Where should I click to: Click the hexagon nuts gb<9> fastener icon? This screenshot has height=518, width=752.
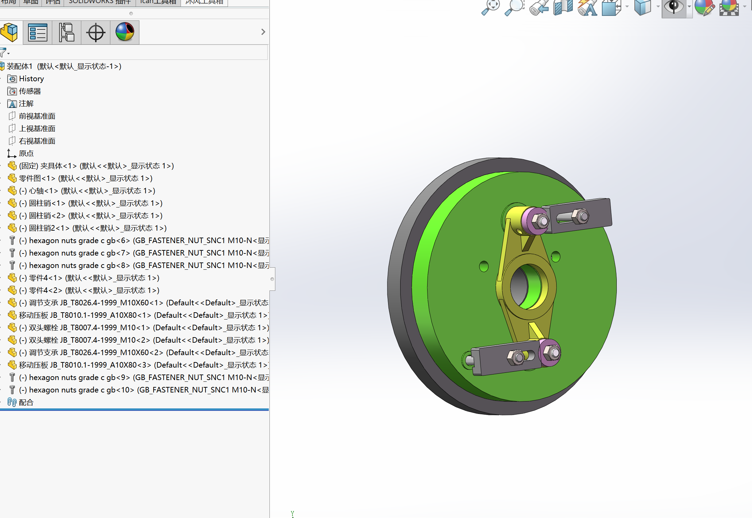tap(12, 377)
